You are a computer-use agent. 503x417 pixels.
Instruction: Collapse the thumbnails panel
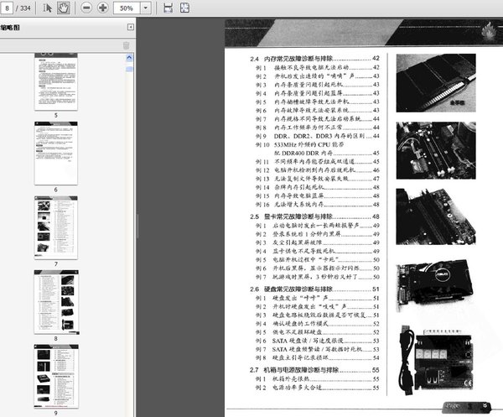(131, 27)
